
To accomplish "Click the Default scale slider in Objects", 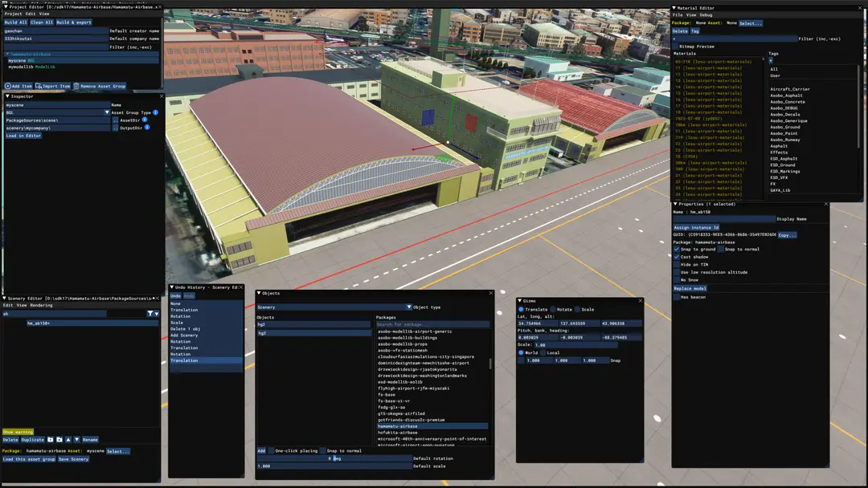I will tap(334, 466).
